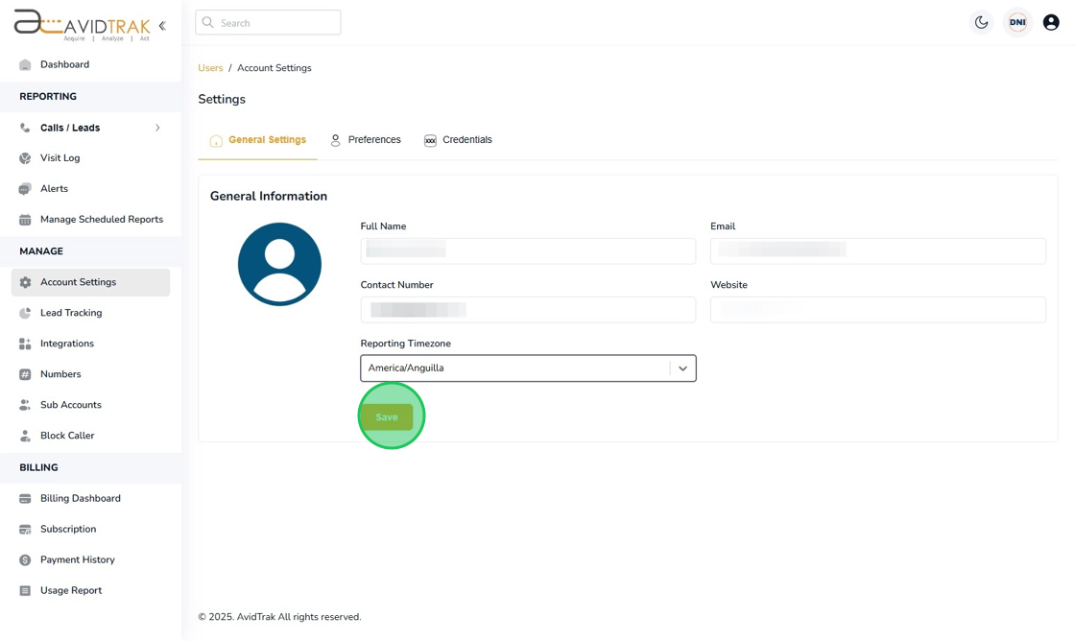
Task: Click the Contact Number field
Action: [528, 310]
